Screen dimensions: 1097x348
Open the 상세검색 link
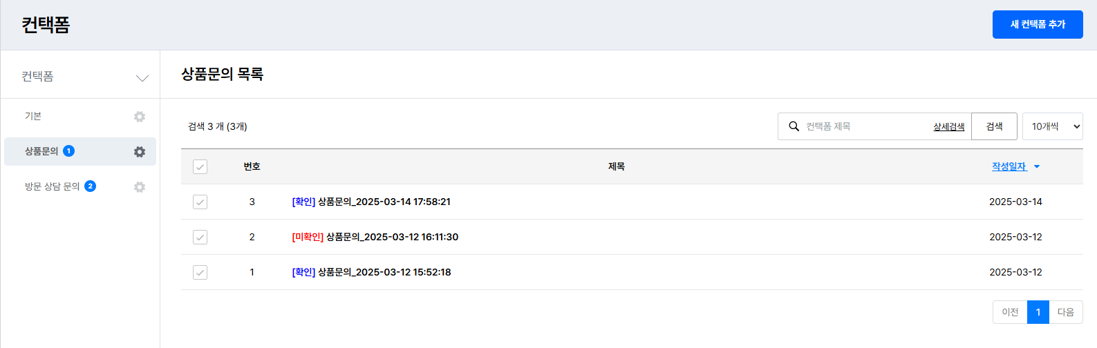click(948, 126)
